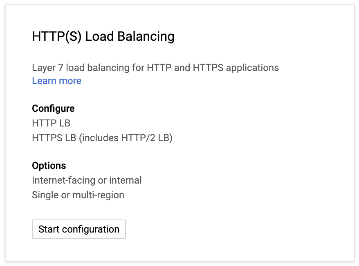Select the HTTP LB line

(51, 123)
